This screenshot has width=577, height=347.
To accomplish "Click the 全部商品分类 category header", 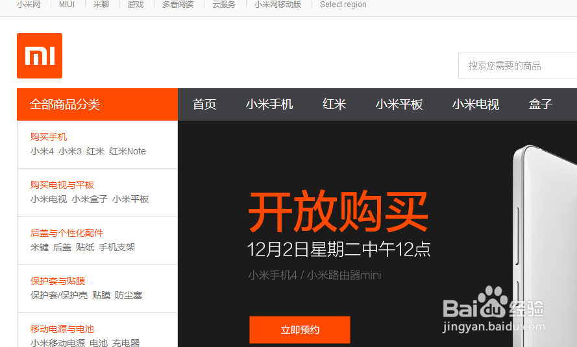I will pyautogui.click(x=97, y=104).
